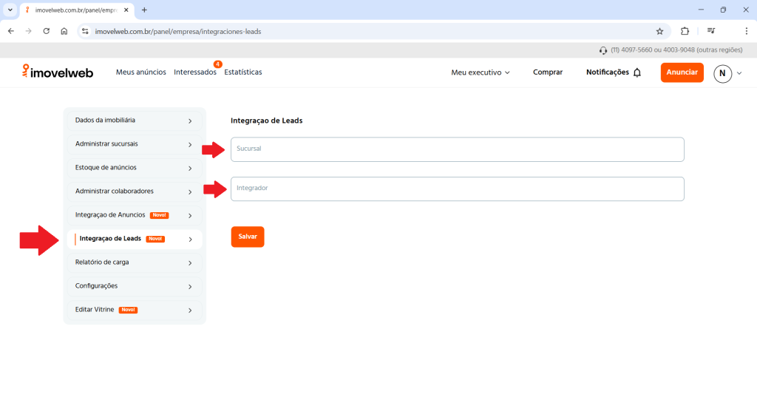This screenshot has width=757, height=400.
Task: Click the orange Anunciar button
Action: pos(682,72)
